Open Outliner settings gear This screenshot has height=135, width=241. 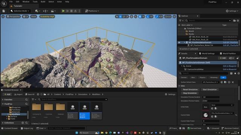(238, 21)
